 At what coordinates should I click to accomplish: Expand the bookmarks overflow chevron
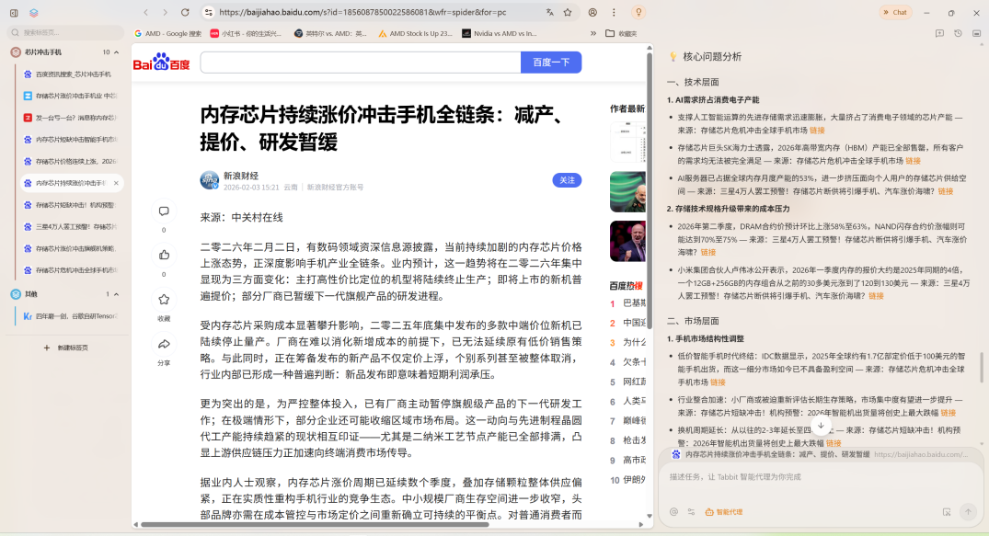592,33
